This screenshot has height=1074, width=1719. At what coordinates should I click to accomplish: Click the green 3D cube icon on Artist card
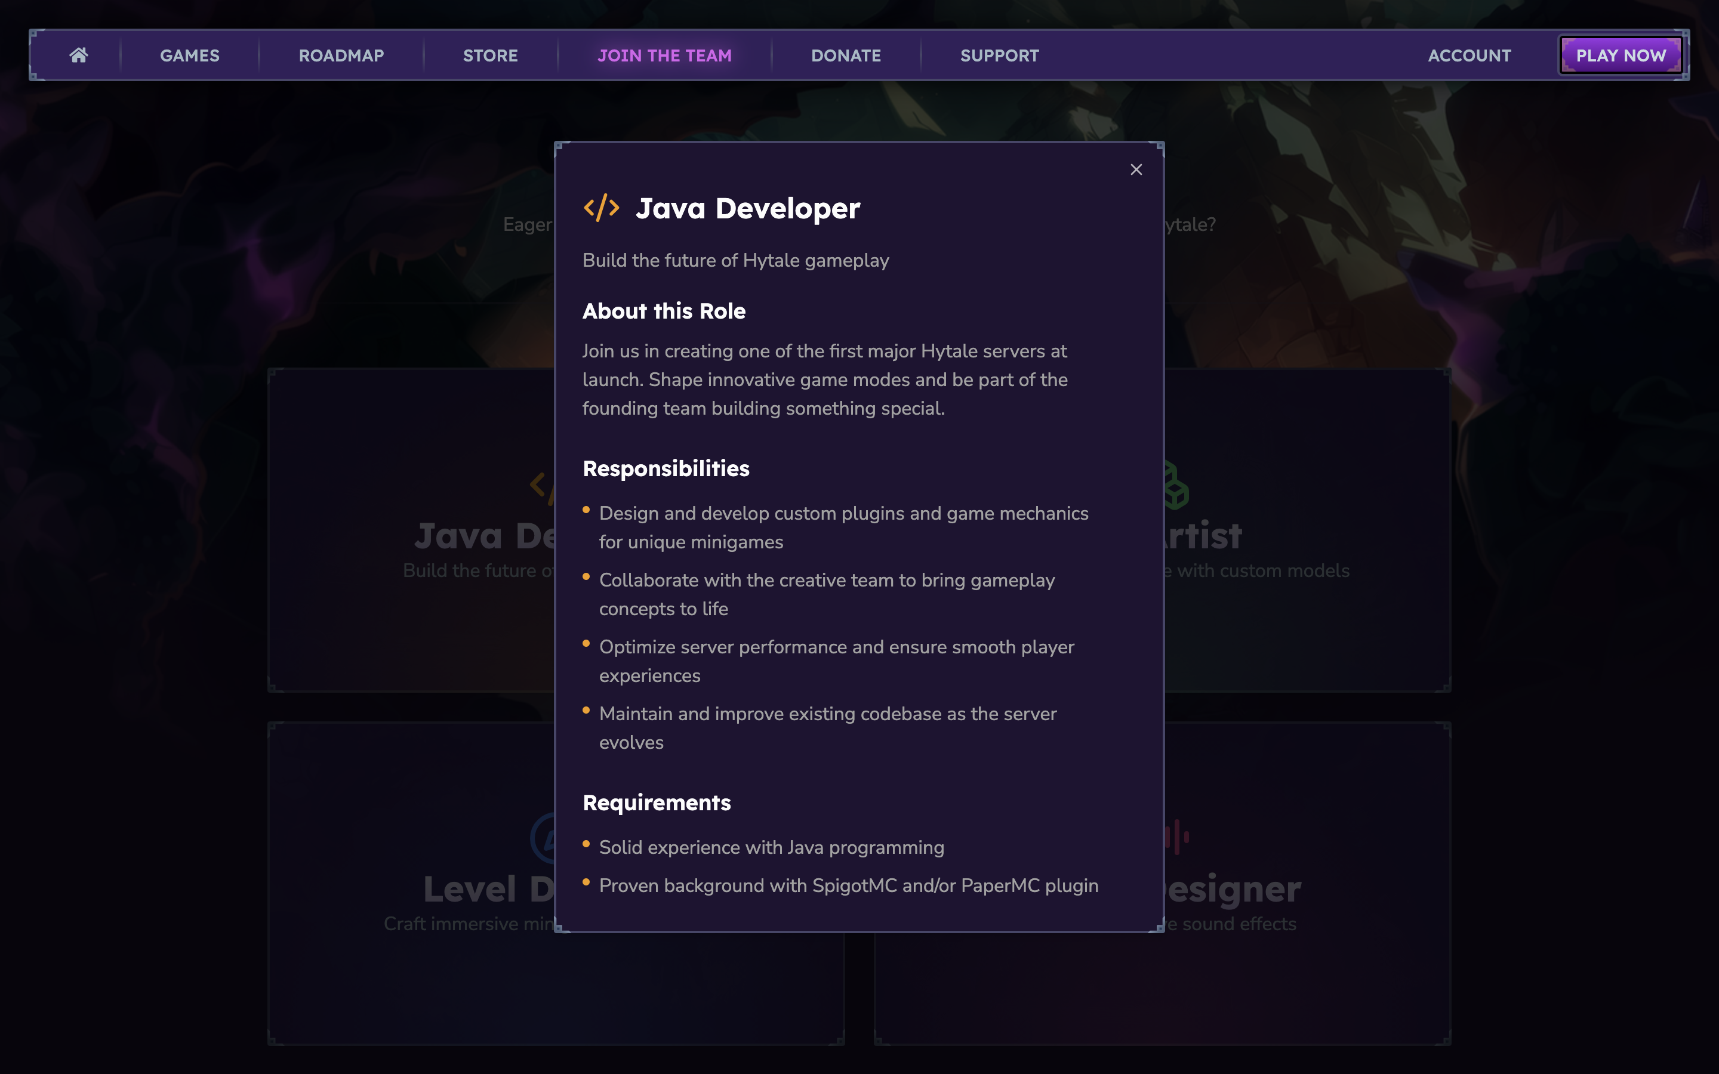[1177, 486]
